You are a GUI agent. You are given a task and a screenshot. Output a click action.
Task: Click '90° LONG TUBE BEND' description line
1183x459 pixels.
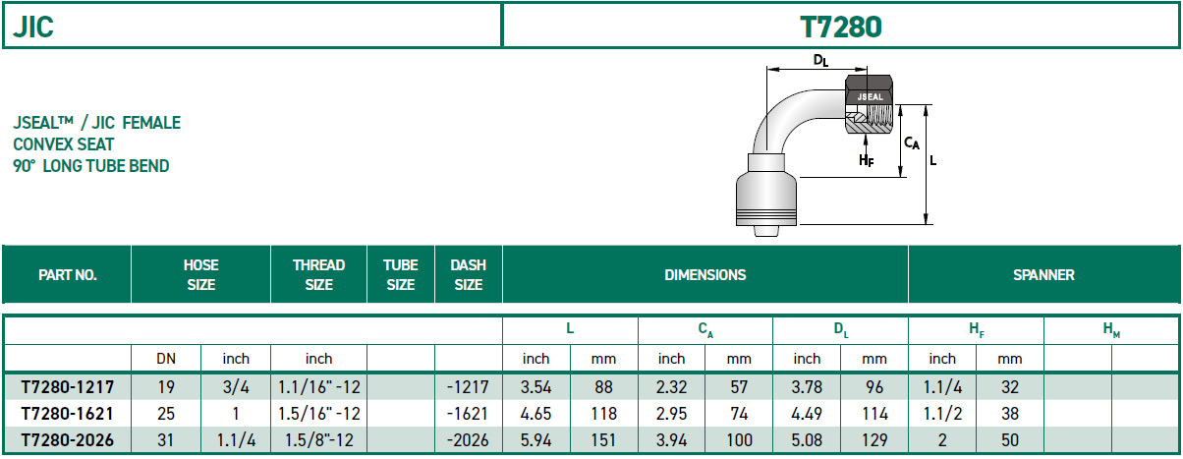click(91, 166)
